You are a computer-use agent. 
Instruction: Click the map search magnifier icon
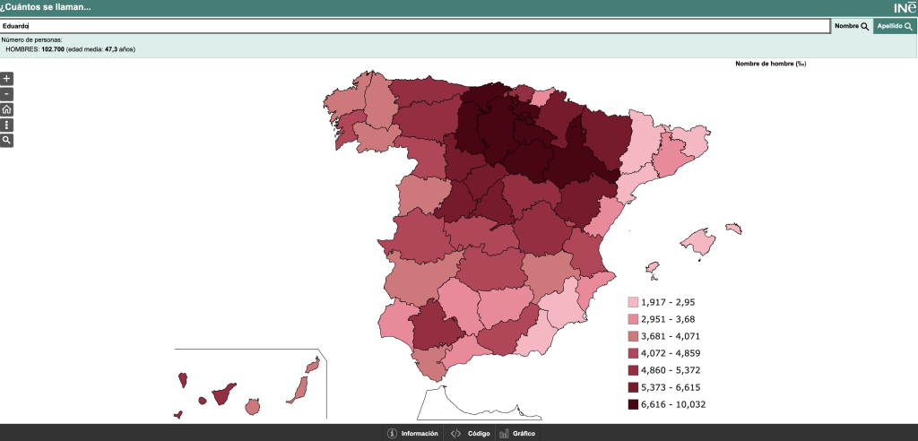click(7, 141)
